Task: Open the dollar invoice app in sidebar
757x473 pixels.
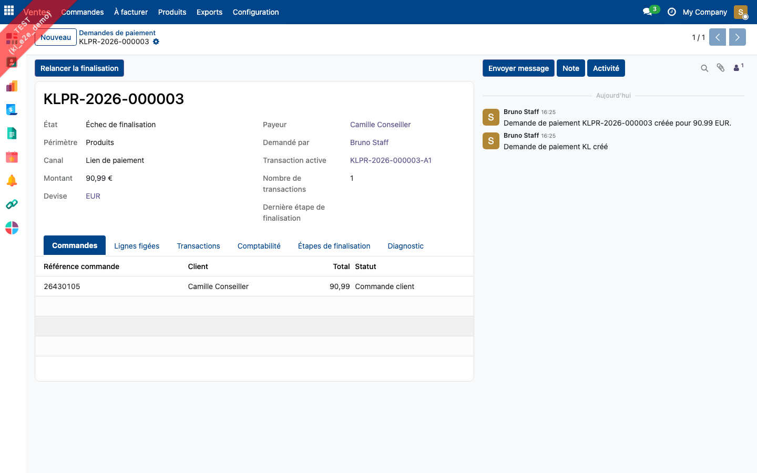Action: pyautogui.click(x=12, y=109)
